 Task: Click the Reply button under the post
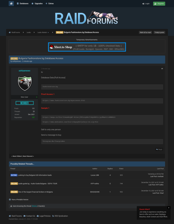159,149
